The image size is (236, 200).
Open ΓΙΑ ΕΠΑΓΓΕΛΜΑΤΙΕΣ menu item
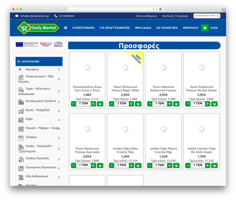pyautogui.click(x=115, y=28)
